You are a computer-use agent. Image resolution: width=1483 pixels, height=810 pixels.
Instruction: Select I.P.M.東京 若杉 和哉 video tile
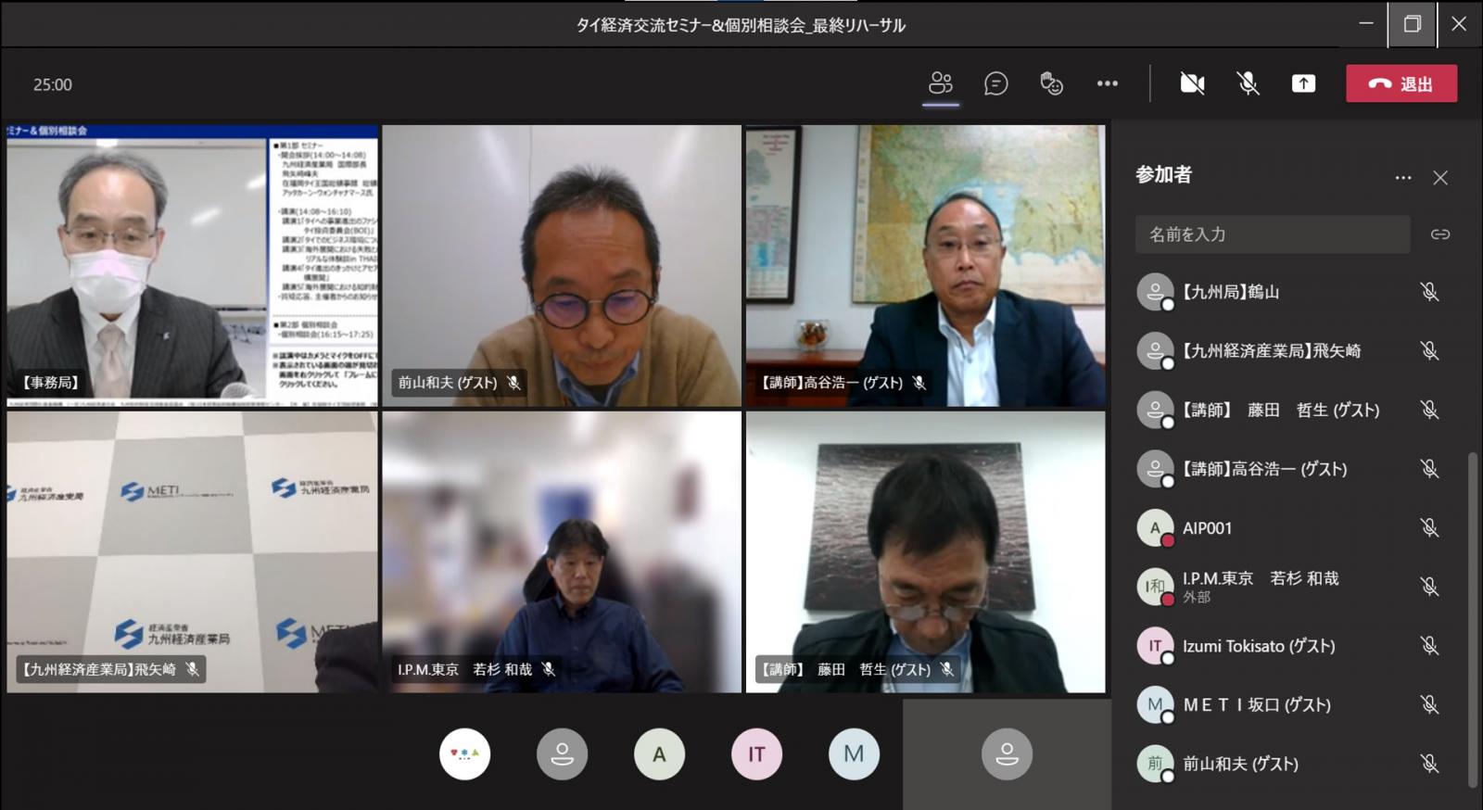[x=562, y=552]
